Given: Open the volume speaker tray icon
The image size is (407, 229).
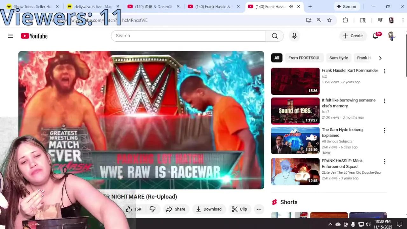Looking at the screenshot, I should tap(369, 224).
